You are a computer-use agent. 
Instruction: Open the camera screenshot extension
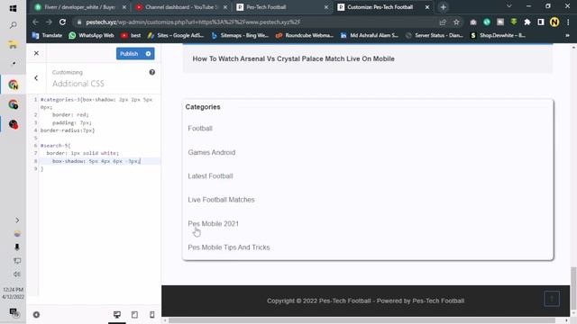[x=473, y=22]
